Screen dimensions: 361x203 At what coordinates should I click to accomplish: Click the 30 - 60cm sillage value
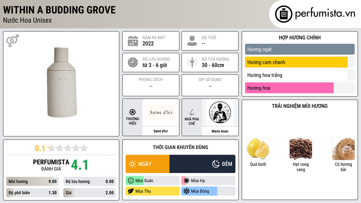(x=213, y=65)
